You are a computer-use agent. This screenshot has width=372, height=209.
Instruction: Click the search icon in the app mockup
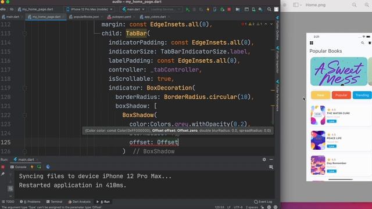pyautogui.click(x=363, y=43)
